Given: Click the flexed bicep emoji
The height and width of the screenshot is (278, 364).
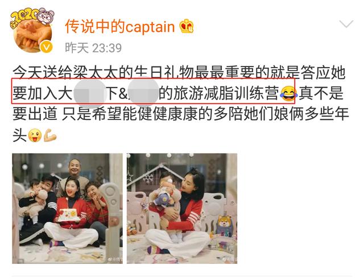Looking at the screenshot, I should coord(49,135).
